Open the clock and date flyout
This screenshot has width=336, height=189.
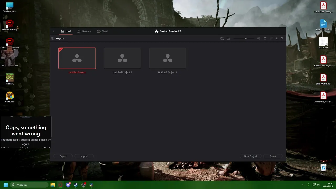click(x=328, y=185)
